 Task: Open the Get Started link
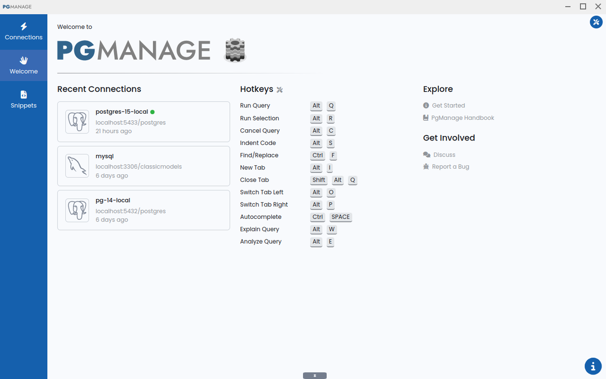click(x=448, y=106)
